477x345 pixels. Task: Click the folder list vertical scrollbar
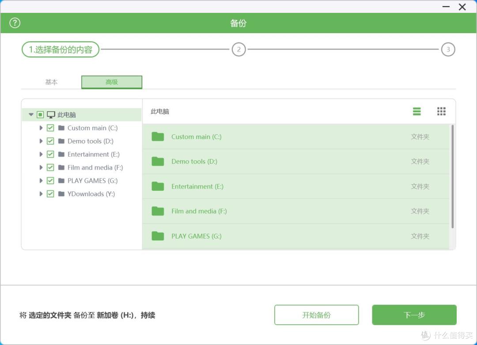452,176
